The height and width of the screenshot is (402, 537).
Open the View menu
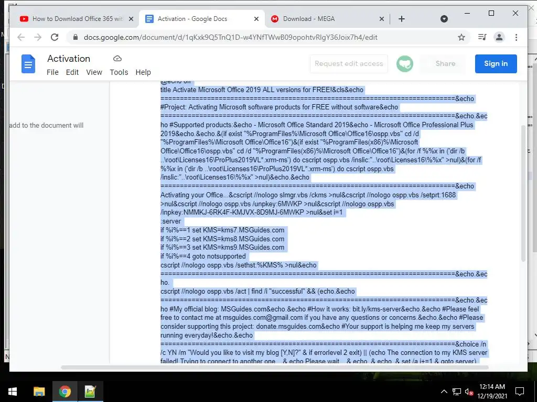coord(94,72)
